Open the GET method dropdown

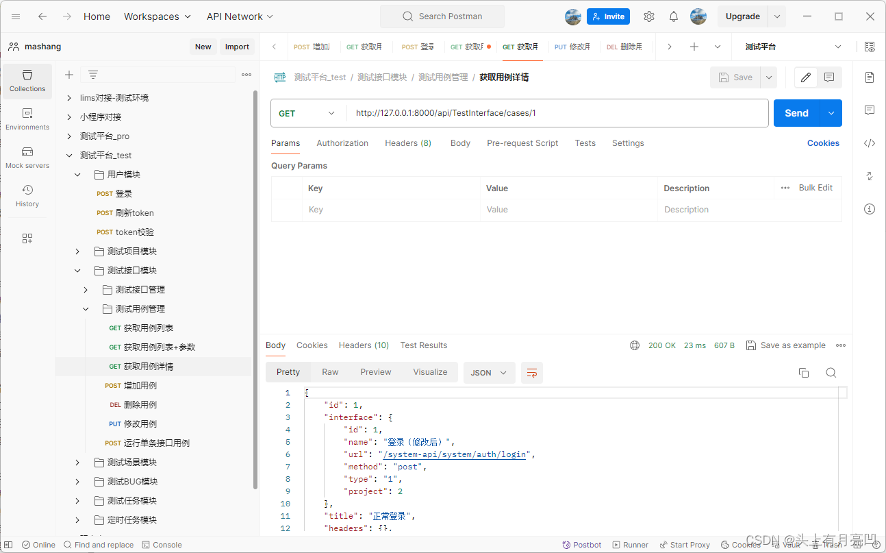pos(308,113)
